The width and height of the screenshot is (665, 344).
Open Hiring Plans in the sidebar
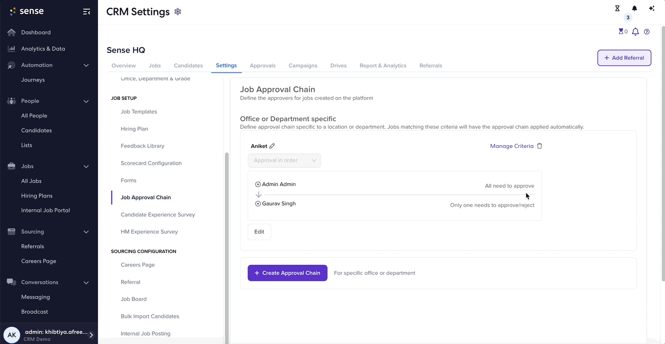coord(37,196)
